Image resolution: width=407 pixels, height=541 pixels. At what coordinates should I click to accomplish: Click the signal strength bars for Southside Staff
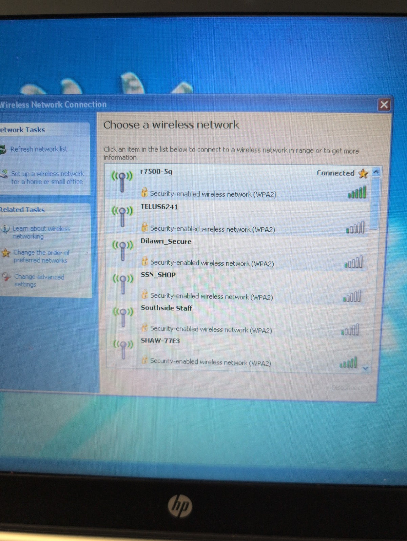350,330
